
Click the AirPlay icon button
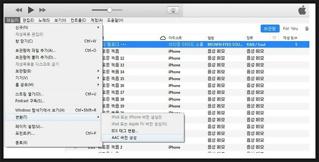(173, 10)
